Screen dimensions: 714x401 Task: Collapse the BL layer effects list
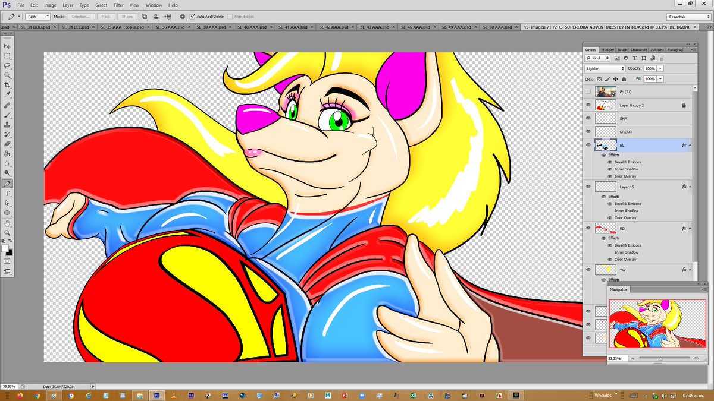click(691, 145)
